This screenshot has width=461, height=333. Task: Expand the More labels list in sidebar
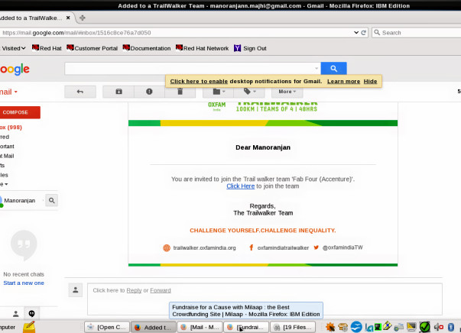pos(4,184)
